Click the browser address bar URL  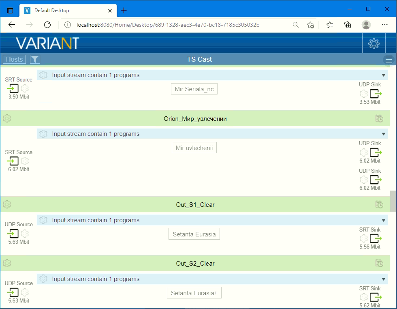click(168, 25)
